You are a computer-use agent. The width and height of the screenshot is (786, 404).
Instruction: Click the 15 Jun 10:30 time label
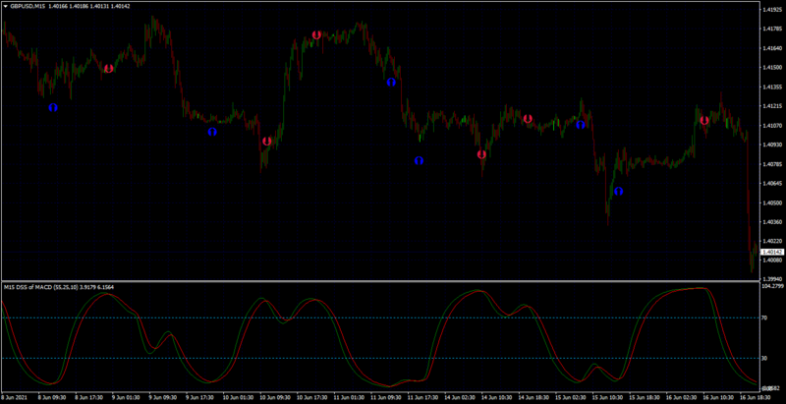605,397
